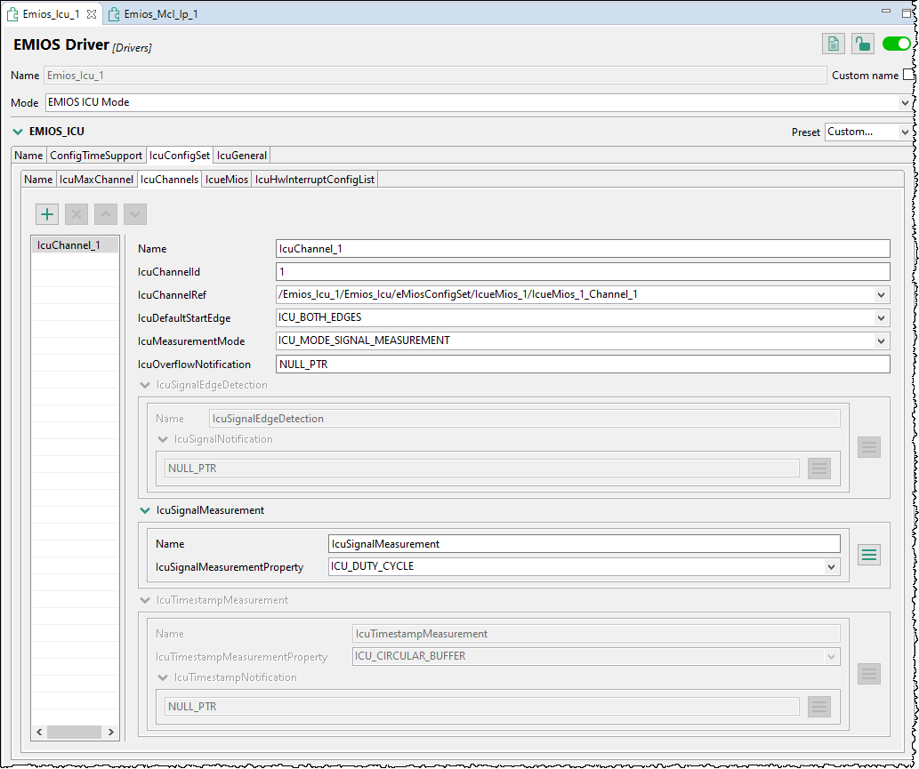Collapse the IcuTimestampMeasurement section
Viewport: 919px width, 769px height.
point(145,600)
